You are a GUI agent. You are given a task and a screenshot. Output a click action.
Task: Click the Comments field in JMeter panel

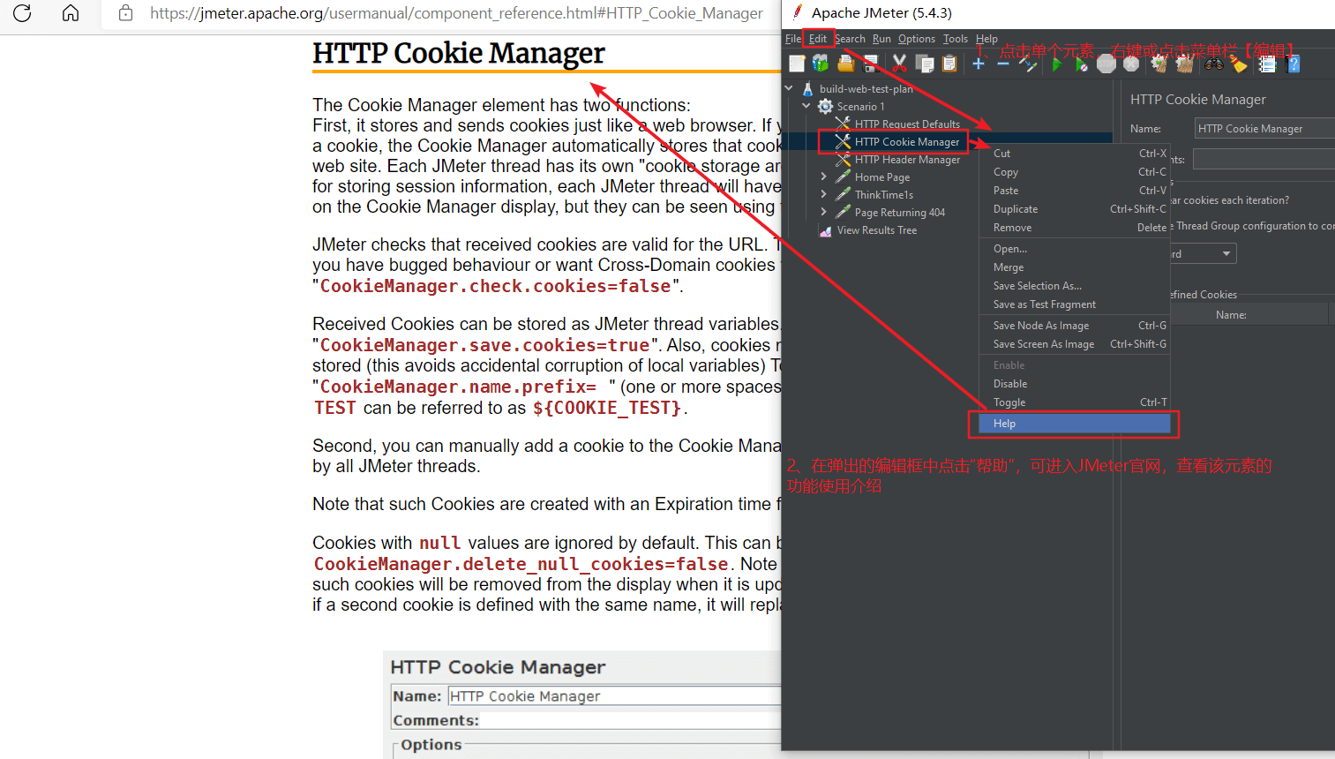[1264, 159]
